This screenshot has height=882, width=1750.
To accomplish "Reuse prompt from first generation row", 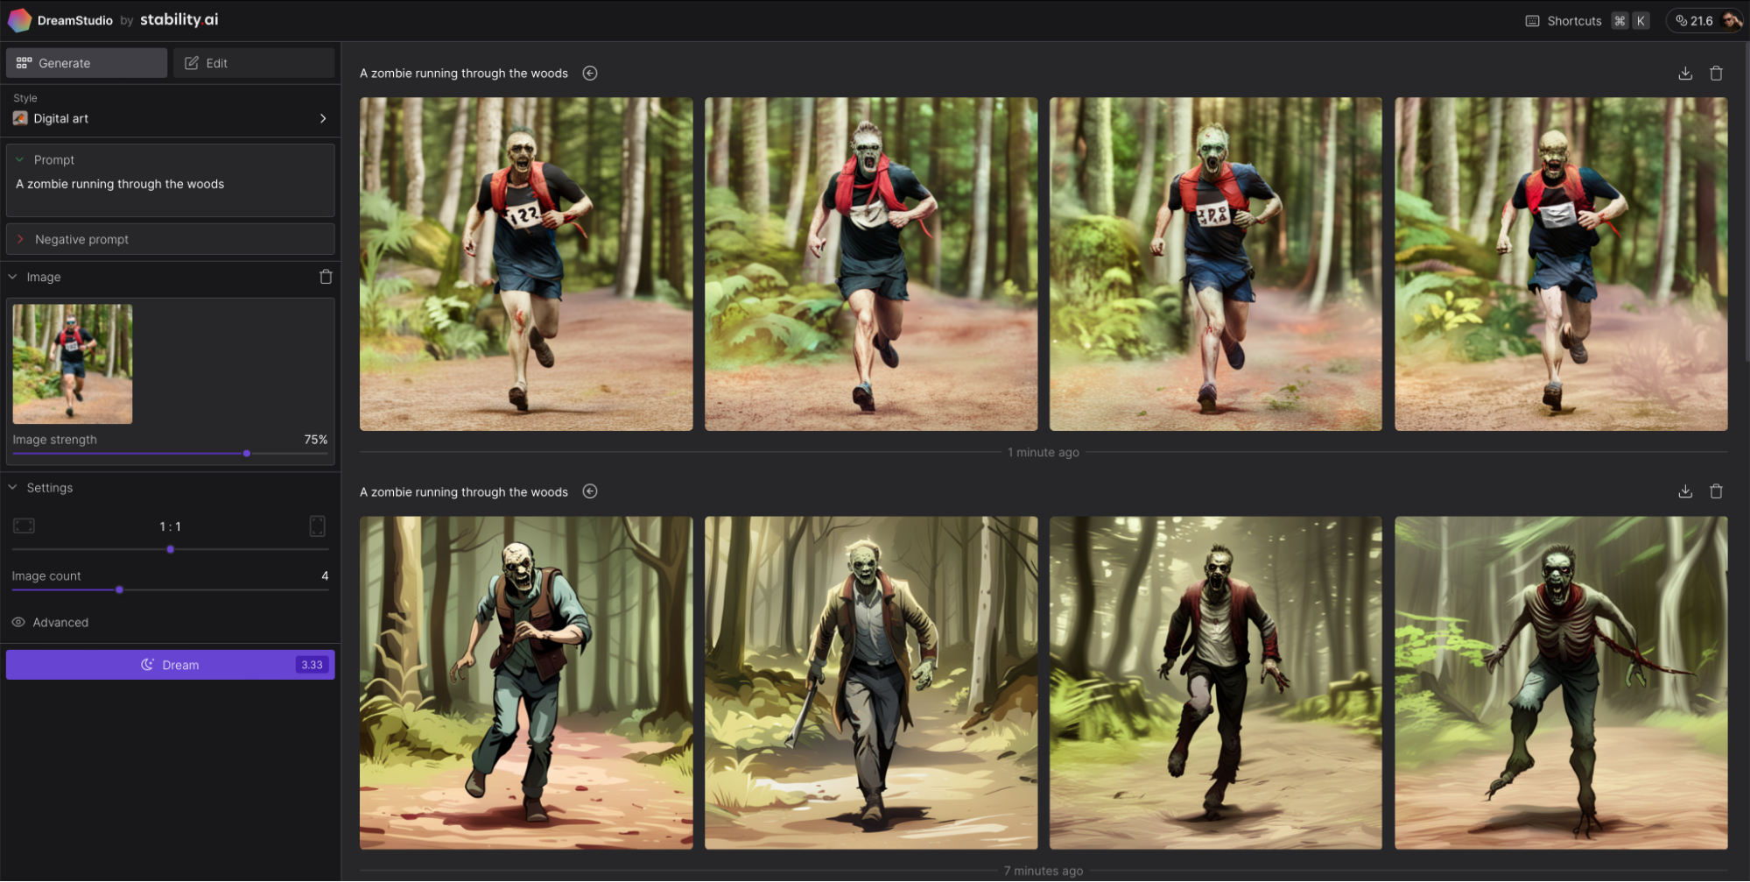I will pyautogui.click(x=590, y=74).
